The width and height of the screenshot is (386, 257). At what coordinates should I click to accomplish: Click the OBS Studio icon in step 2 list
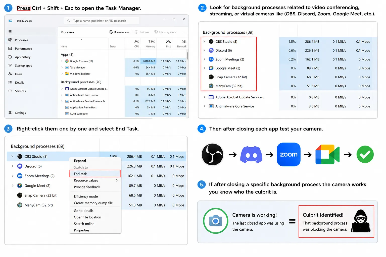[x=211, y=42]
